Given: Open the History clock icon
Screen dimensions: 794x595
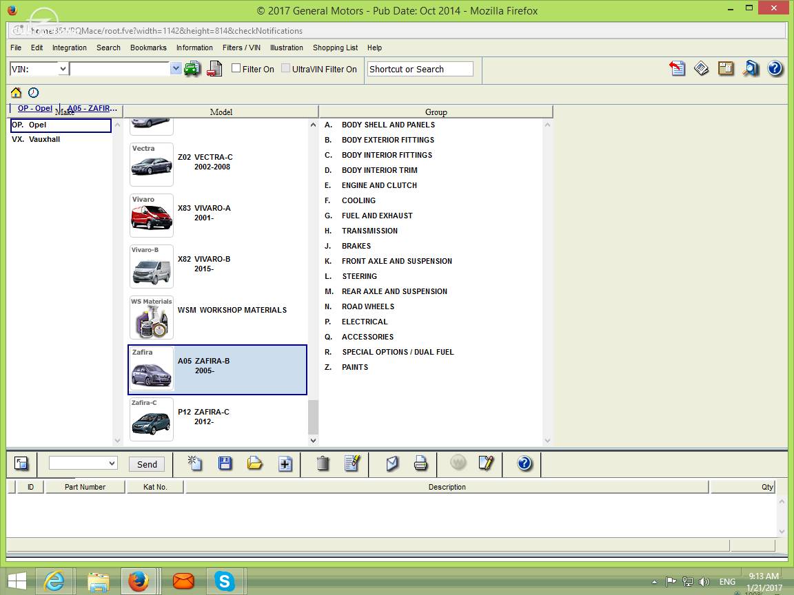Looking at the screenshot, I should point(33,92).
